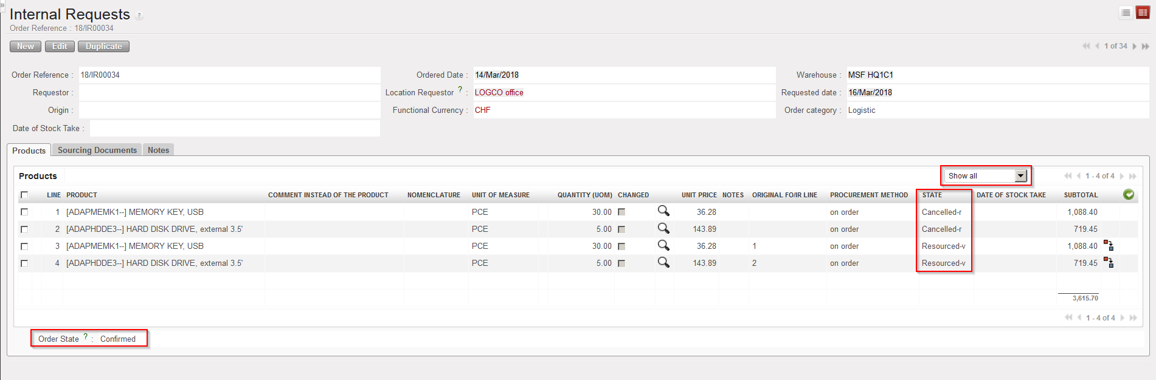
Task: Open magnifier icon on line 1
Action: pyautogui.click(x=663, y=211)
